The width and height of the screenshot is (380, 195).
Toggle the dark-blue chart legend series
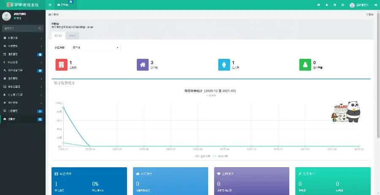pos(203,156)
